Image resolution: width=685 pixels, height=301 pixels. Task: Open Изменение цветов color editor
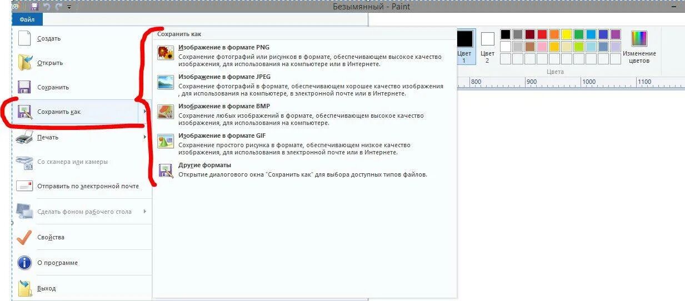point(639,47)
